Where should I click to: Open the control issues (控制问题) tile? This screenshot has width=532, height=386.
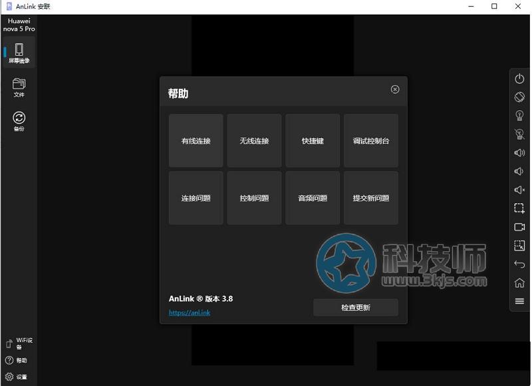[x=255, y=198]
